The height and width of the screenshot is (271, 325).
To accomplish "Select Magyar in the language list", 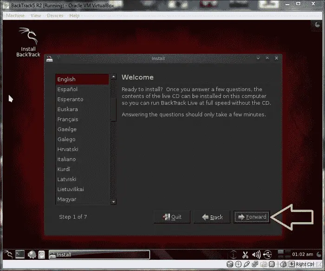I will pyautogui.click(x=82, y=199).
